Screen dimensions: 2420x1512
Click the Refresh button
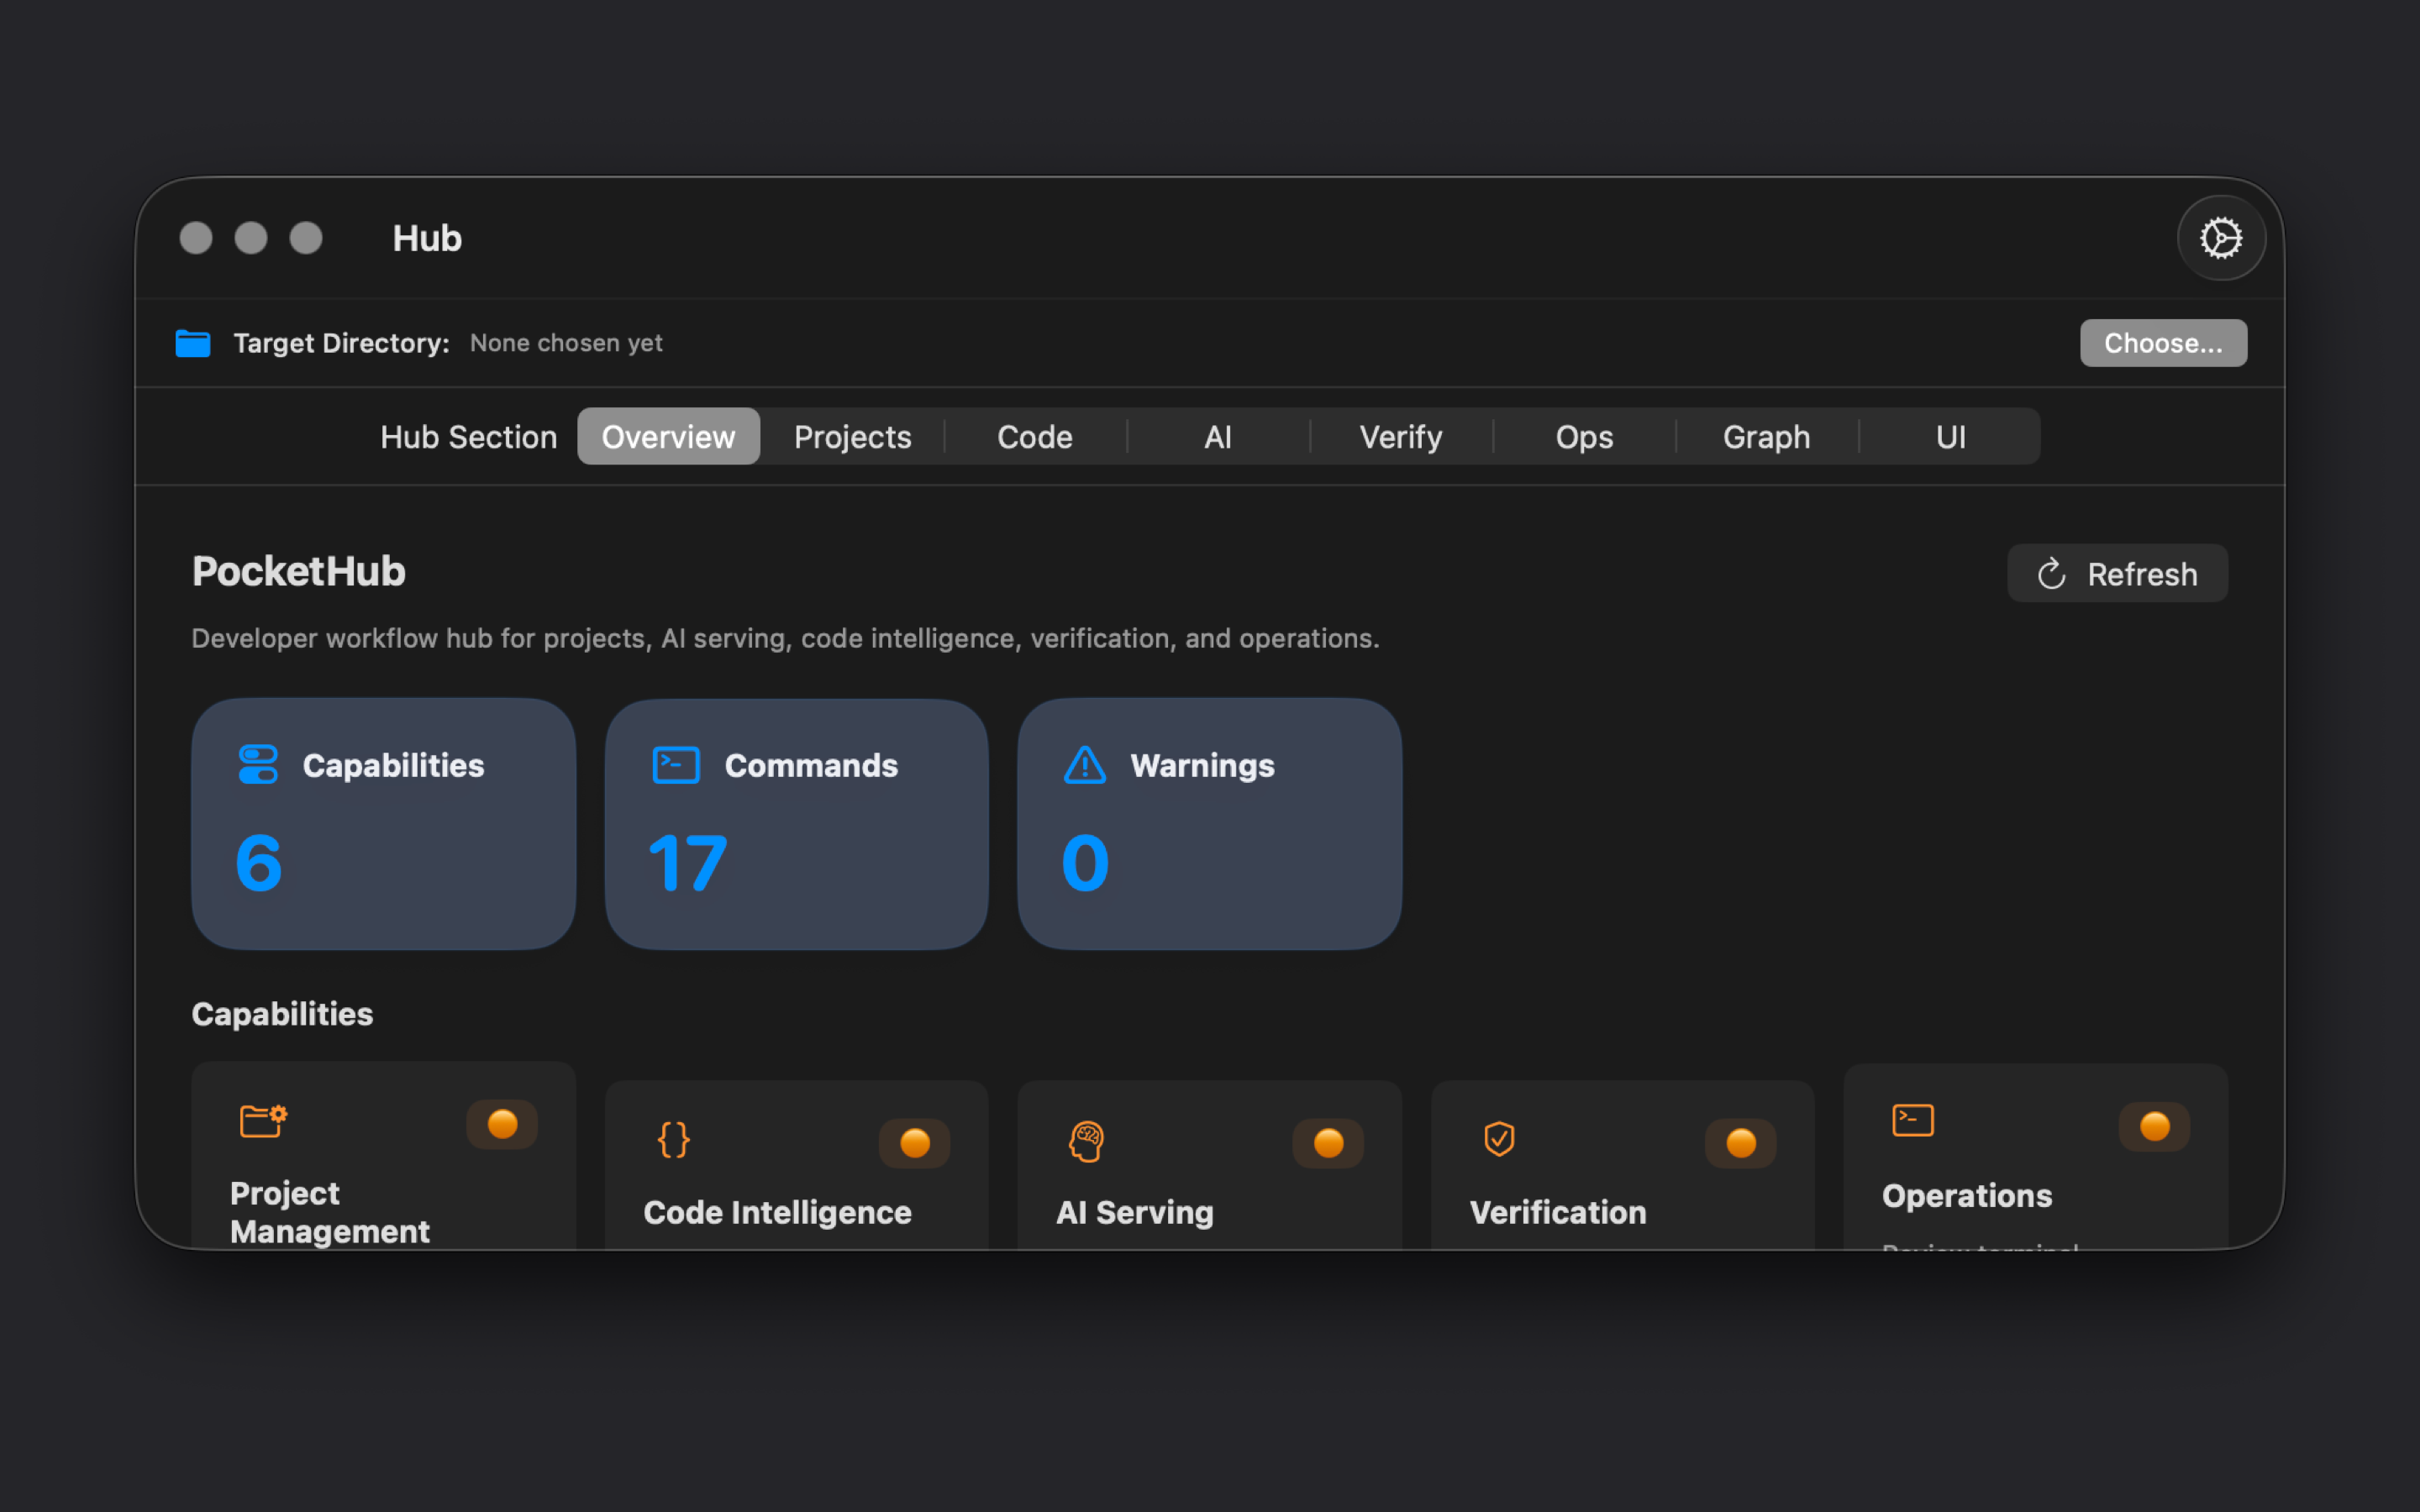click(x=2117, y=574)
